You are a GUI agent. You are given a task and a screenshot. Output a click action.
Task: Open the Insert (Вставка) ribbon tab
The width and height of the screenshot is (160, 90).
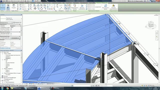click(x=27, y=3)
